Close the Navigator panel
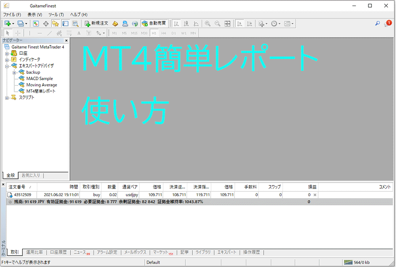The image size is (396, 267). [x=66, y=40]
